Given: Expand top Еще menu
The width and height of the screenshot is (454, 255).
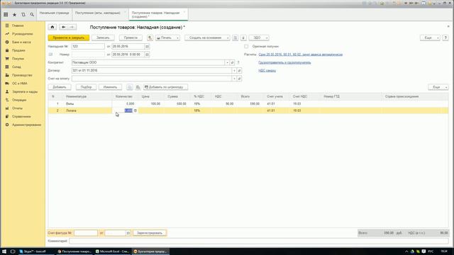Looking at the screenshot, I should click(x=430, y=38).
